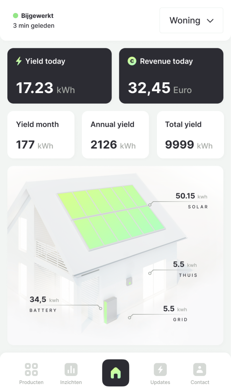Open the Inzichten bar chart icon
Screen dimensions: 231x392
pyautogui.click(x=71, y=370)
